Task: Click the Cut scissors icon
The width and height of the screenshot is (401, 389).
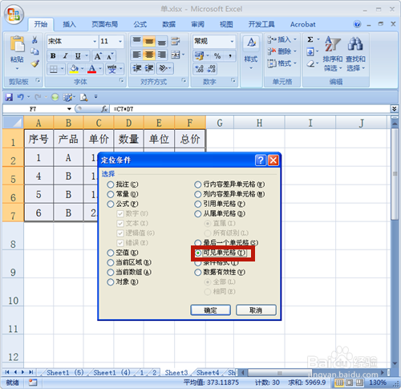Action: pyautogui.click(x=34, y=40)
